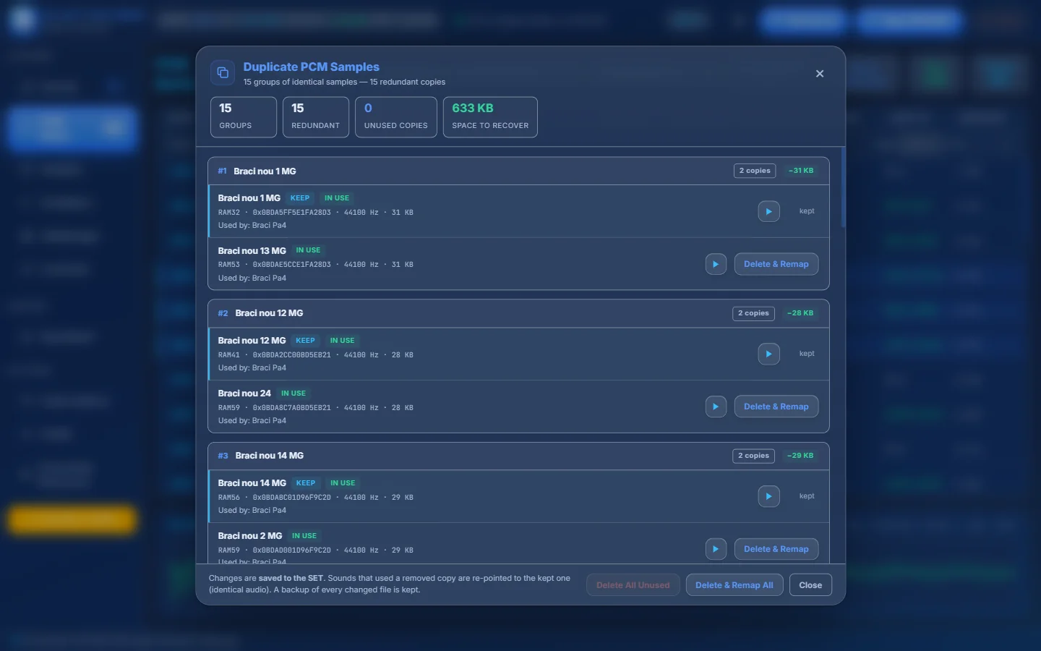Click the 15 Redundant stat card
This screenshot has height=651, width=1041.
point(316,117)
